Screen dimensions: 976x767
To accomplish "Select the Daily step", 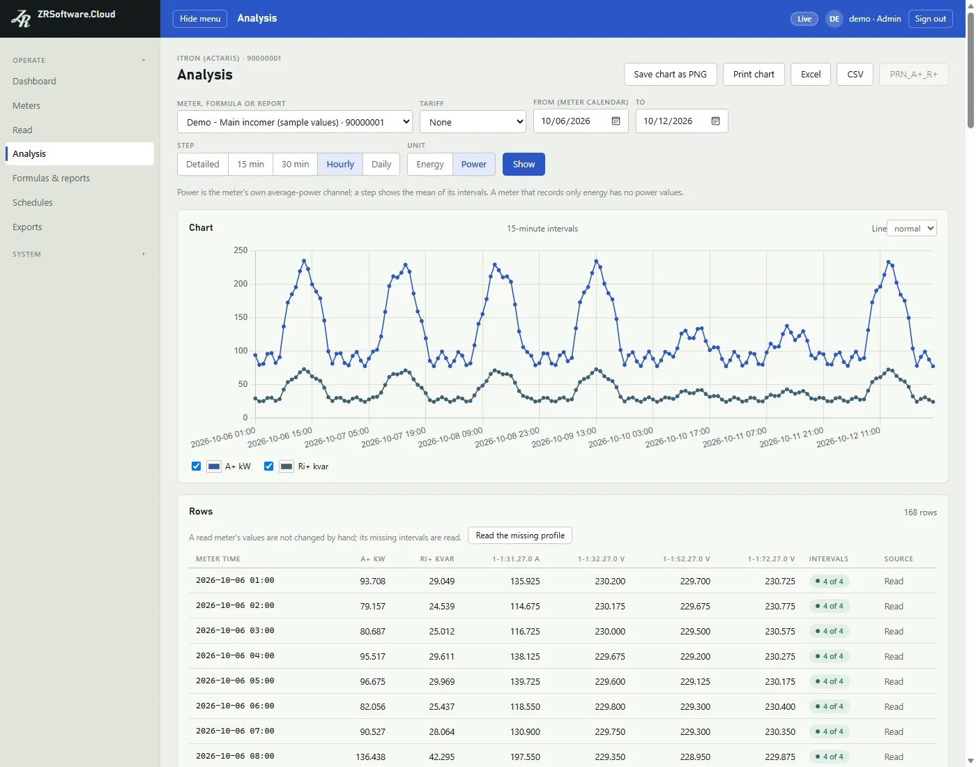I will 381,165.
